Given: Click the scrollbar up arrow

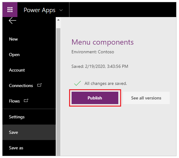Looking at the screenshot, I should click(x=58, y=20).
